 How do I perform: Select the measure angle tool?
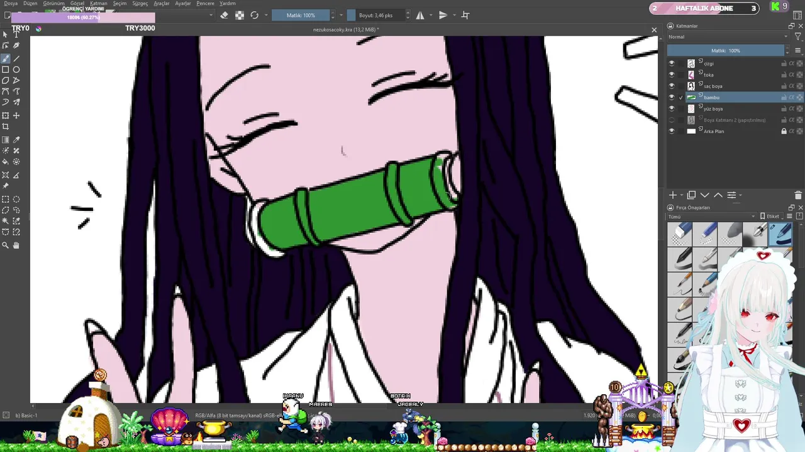pos(16,175)
